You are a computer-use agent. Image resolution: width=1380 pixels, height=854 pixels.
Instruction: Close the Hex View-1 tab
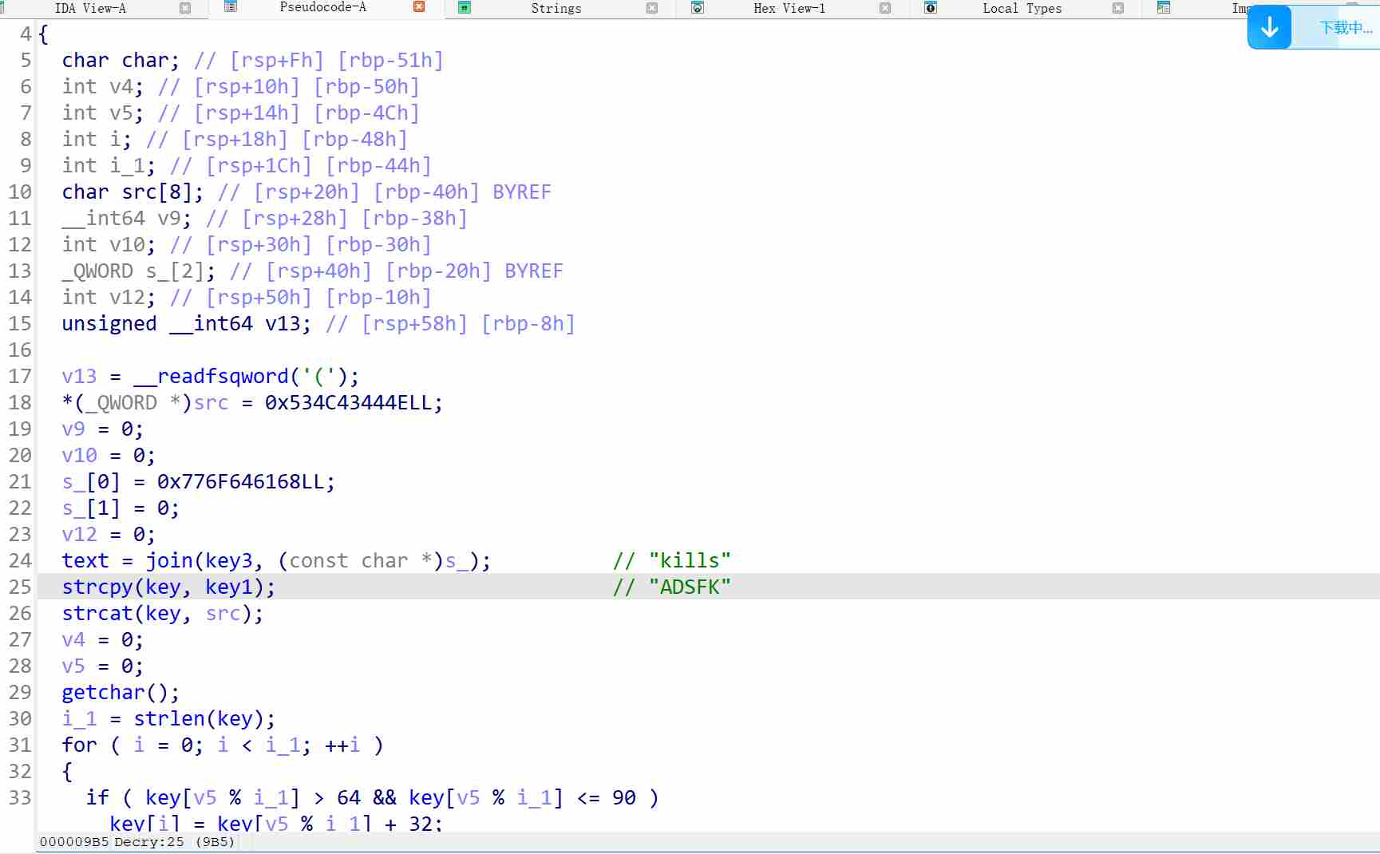(x=885, y=8)
